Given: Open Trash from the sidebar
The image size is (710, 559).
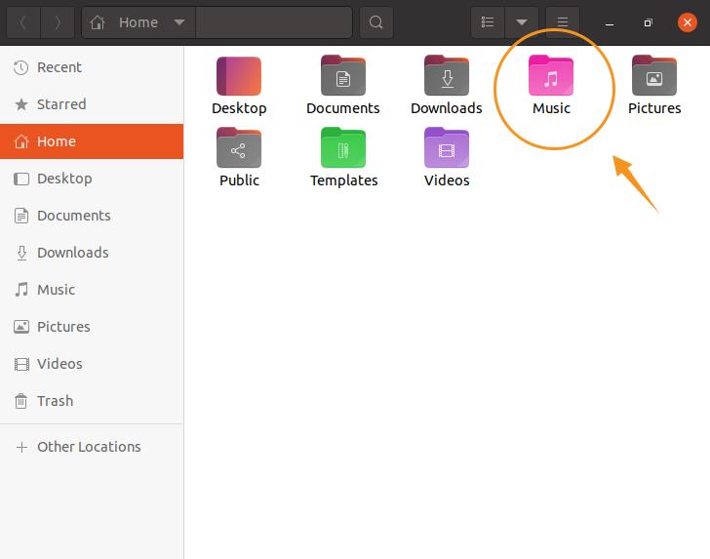Looking at the screenshot, I should [x=92, y=401].
